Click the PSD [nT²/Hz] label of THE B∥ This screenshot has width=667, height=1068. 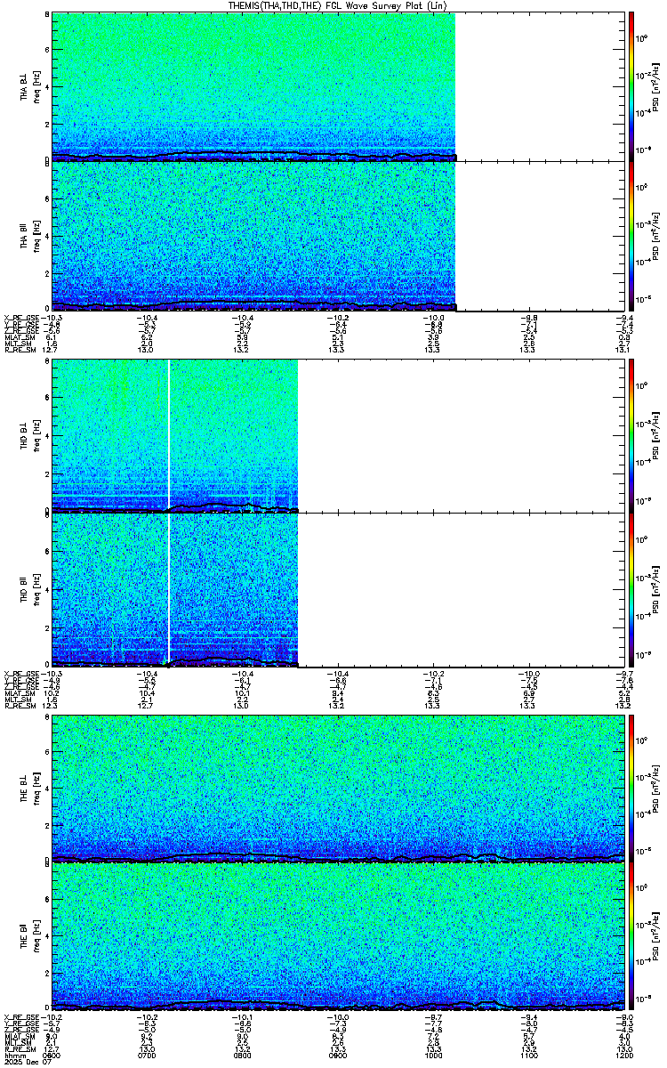click(658, 936)
